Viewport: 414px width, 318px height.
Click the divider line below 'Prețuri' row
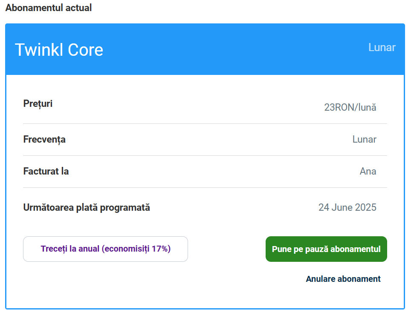205,123
